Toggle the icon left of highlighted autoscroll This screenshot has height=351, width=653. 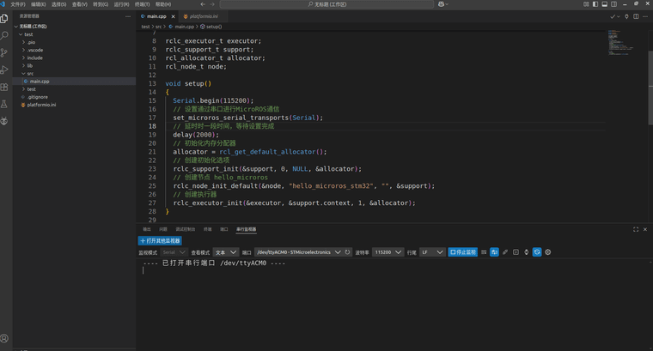(527, 252)
